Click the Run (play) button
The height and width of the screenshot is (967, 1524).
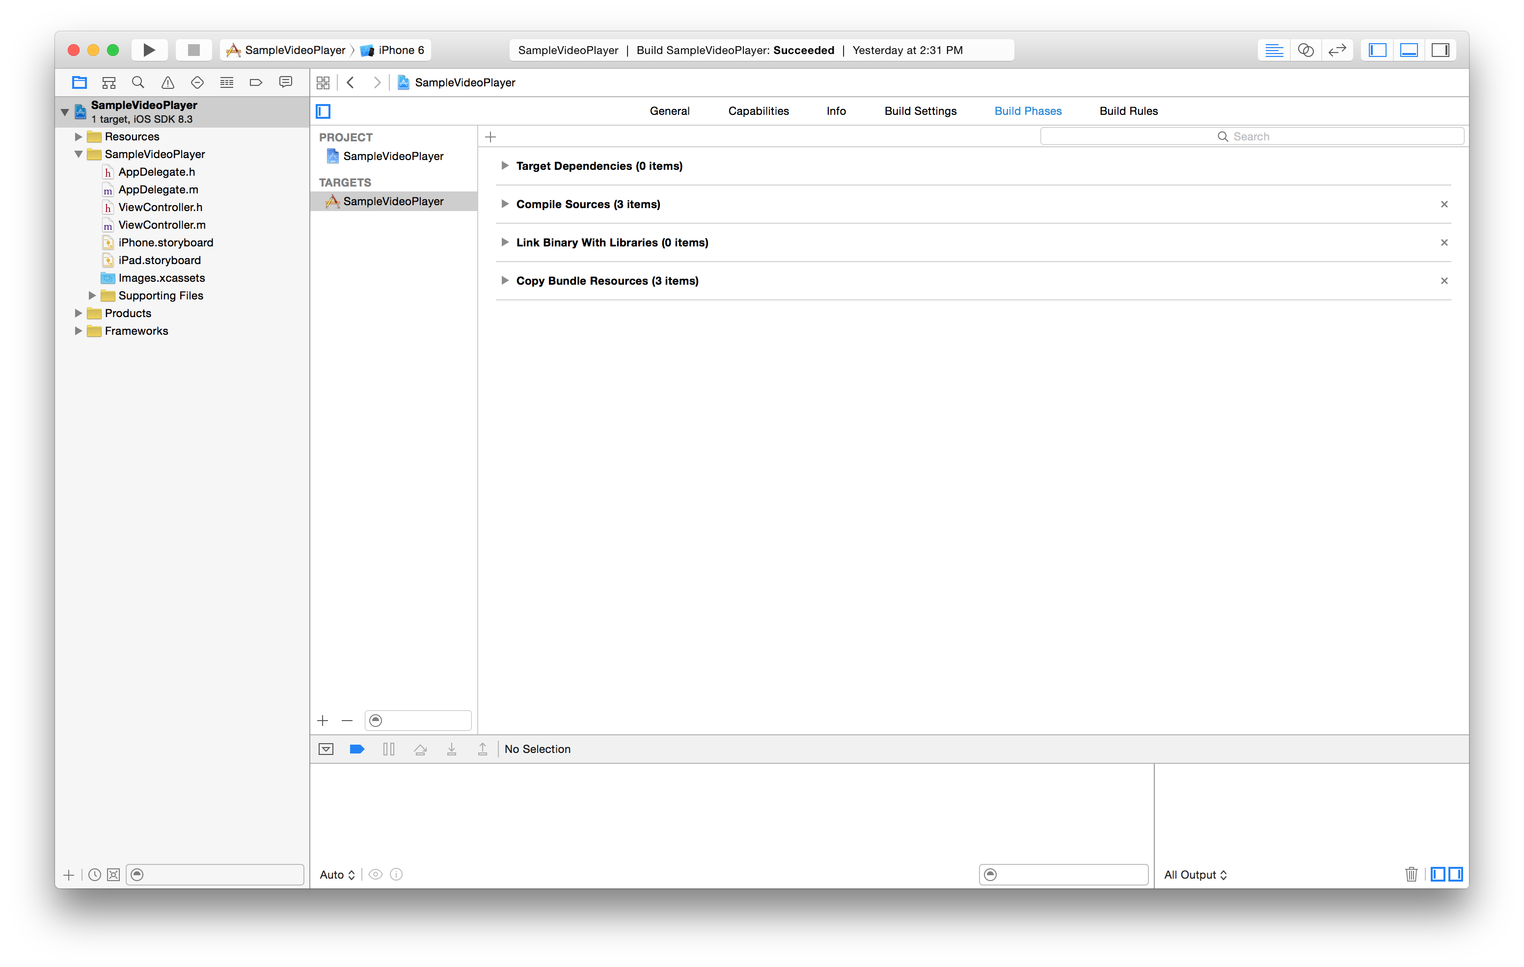tap(149, 50)
